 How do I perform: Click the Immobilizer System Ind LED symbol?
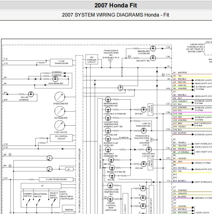click(x=153, y=49)
